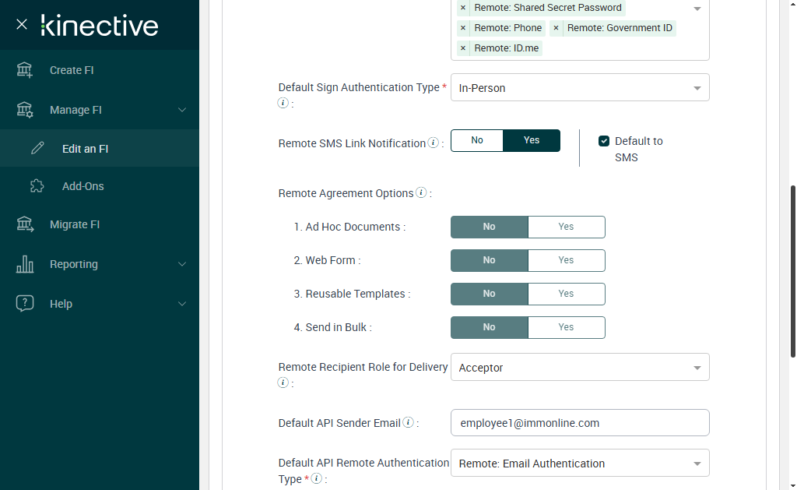Click the Migrate FI sidebar icon
Screen dimensions: 797x490
25,224
